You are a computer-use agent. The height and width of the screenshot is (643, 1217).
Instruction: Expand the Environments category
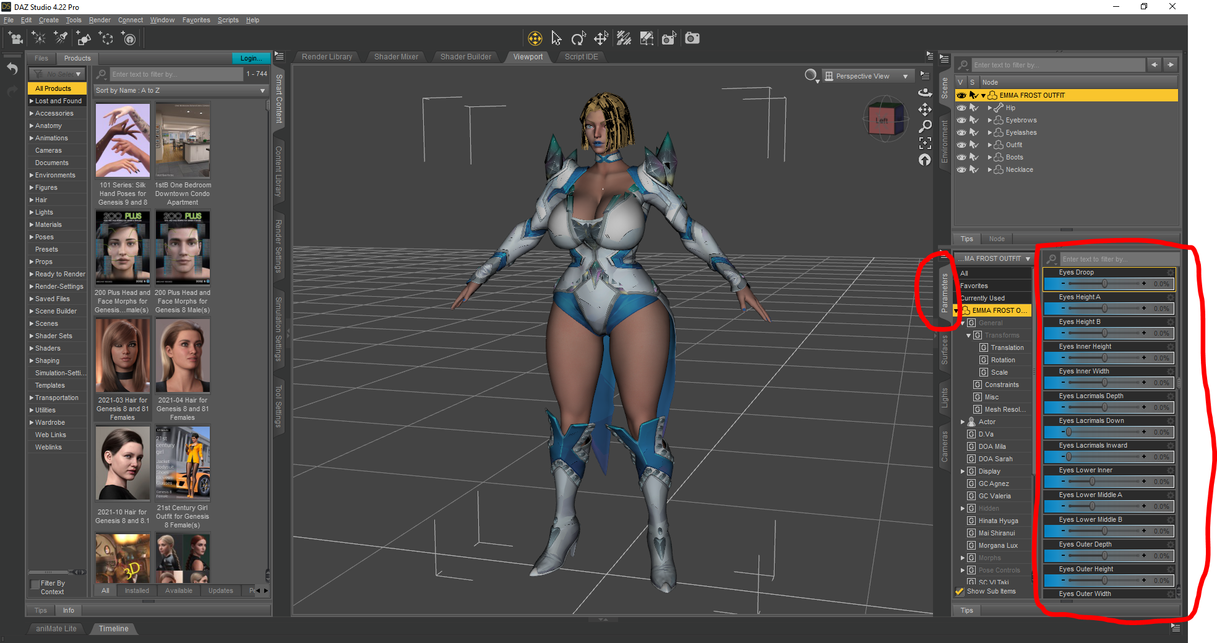pyautogui.click(x=32, y=175)
